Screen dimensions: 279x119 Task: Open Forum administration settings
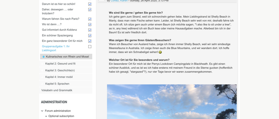(58, 111)
